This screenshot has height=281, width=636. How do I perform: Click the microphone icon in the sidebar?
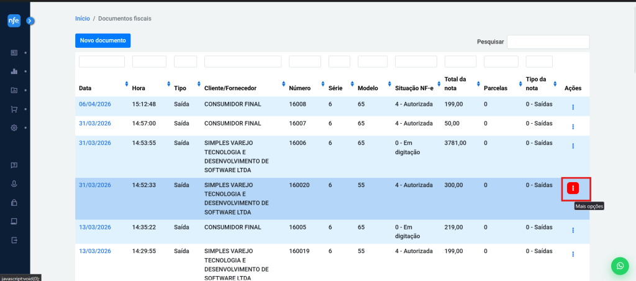pos(14,183)
